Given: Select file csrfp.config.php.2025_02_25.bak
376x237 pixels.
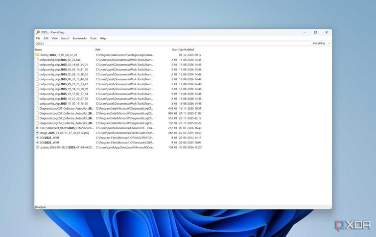Looking at the screenshot, I should tap(60, 60).
